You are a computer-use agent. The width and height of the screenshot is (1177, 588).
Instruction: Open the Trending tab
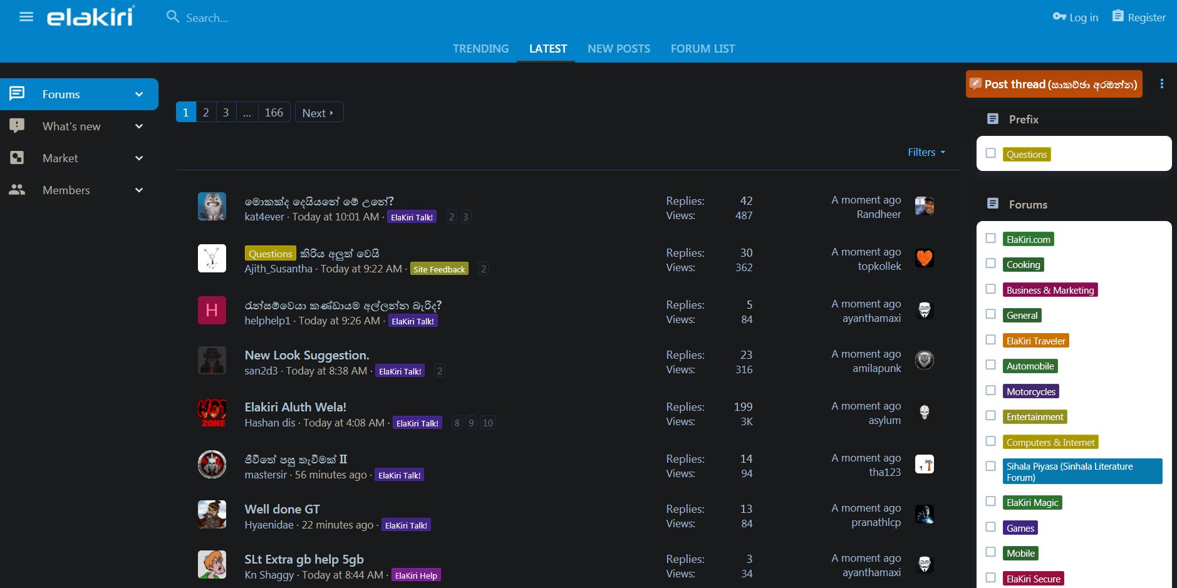coord(480,48)
